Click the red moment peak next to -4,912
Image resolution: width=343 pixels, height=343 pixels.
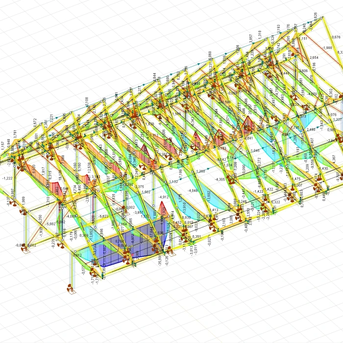163,208
